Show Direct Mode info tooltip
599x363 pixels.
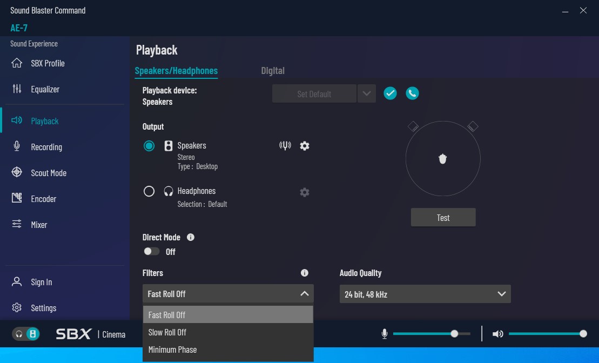(190, 237)
